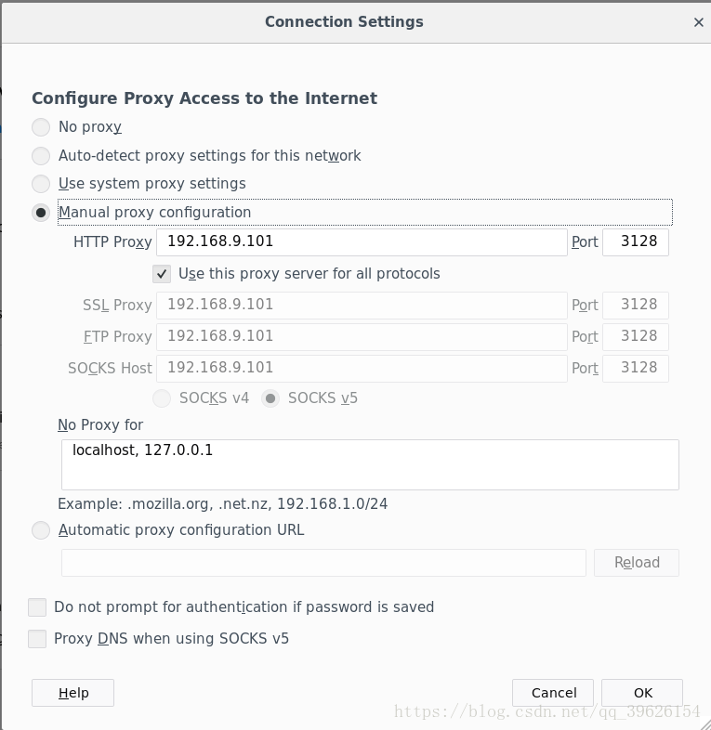
Task: Select the No proxy option
Action: pyautogui.click(x=41, y=127)
